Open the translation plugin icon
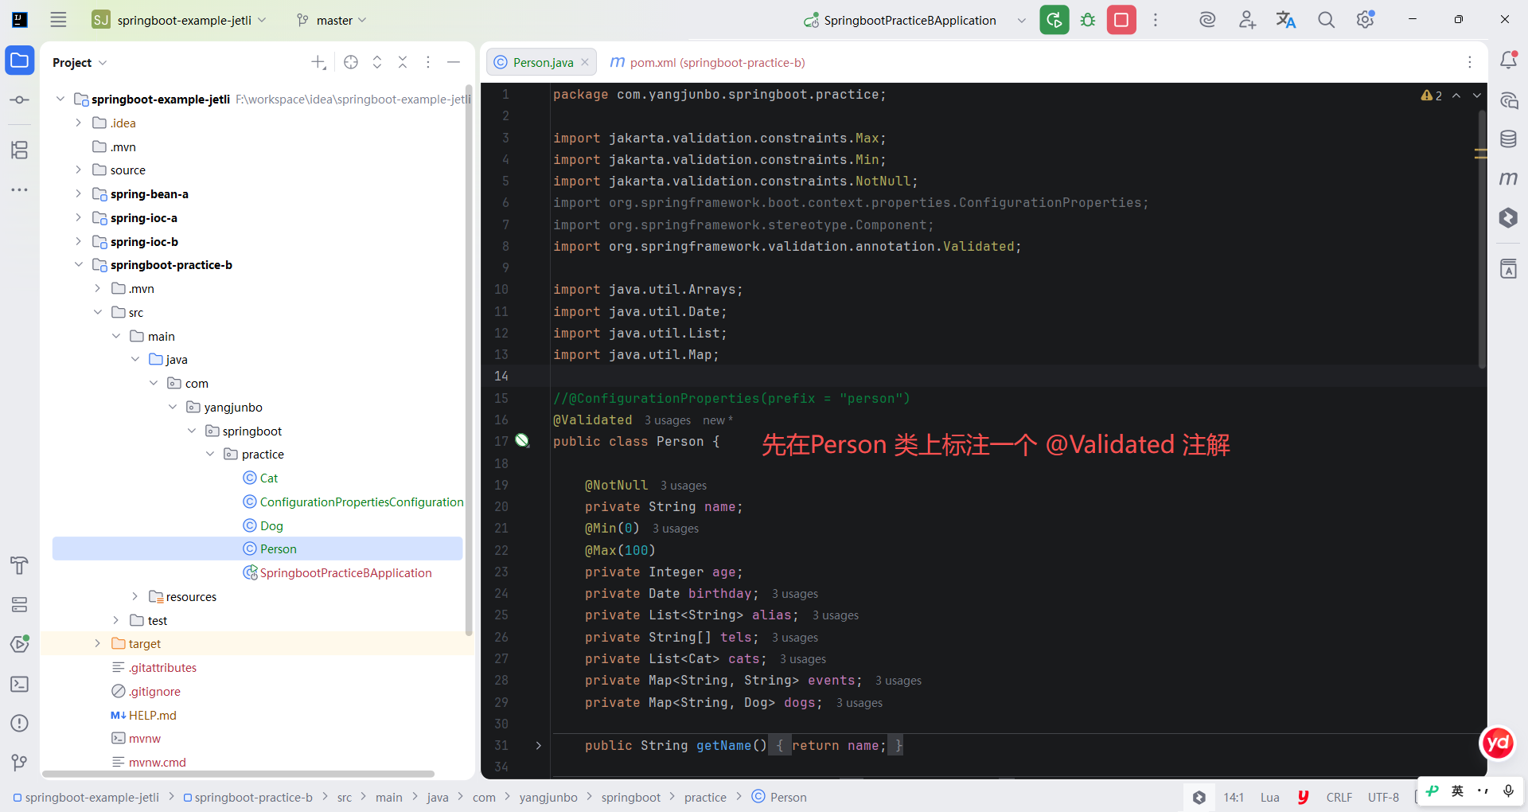This screenshot has width=1528, height=812. click(1286, 20)
